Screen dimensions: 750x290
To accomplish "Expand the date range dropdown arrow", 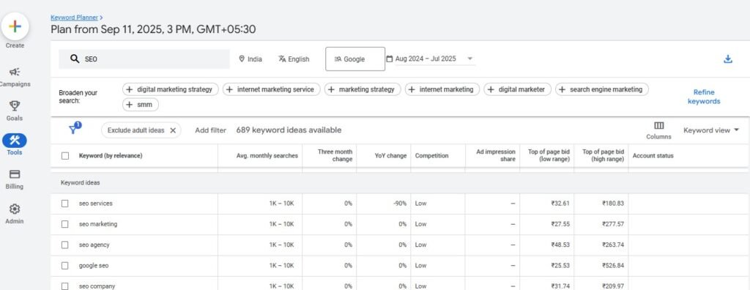I will (469, 59).
